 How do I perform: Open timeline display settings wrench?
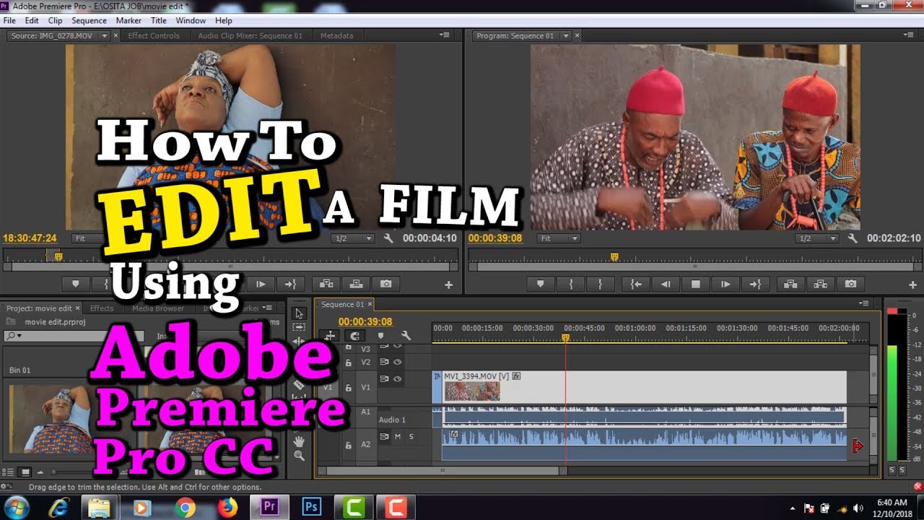click(x=406, y=335)
